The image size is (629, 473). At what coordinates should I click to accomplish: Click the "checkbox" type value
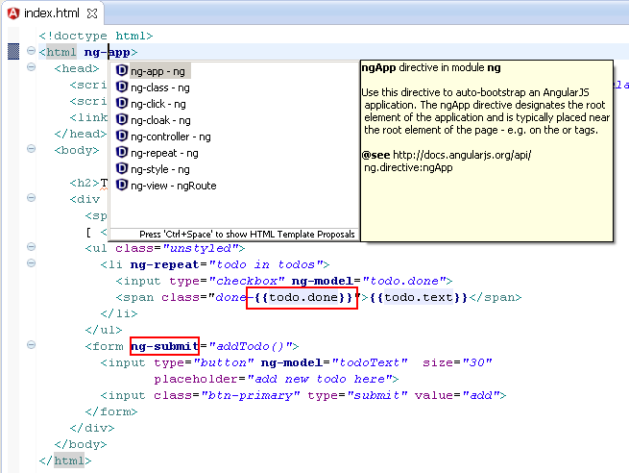click(247, 281)
